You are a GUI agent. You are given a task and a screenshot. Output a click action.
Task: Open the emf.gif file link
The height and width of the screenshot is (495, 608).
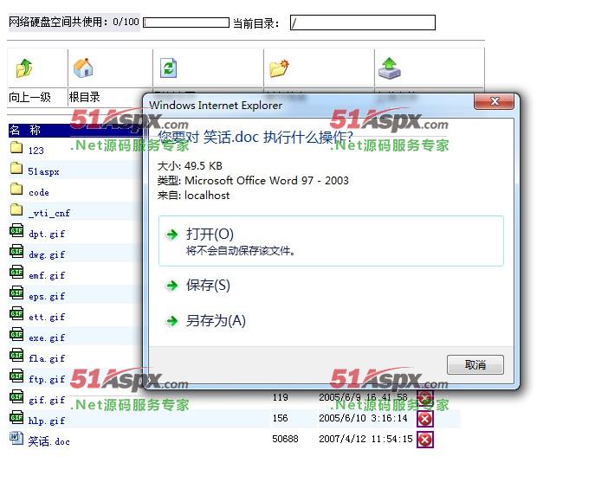click(47, 275)
